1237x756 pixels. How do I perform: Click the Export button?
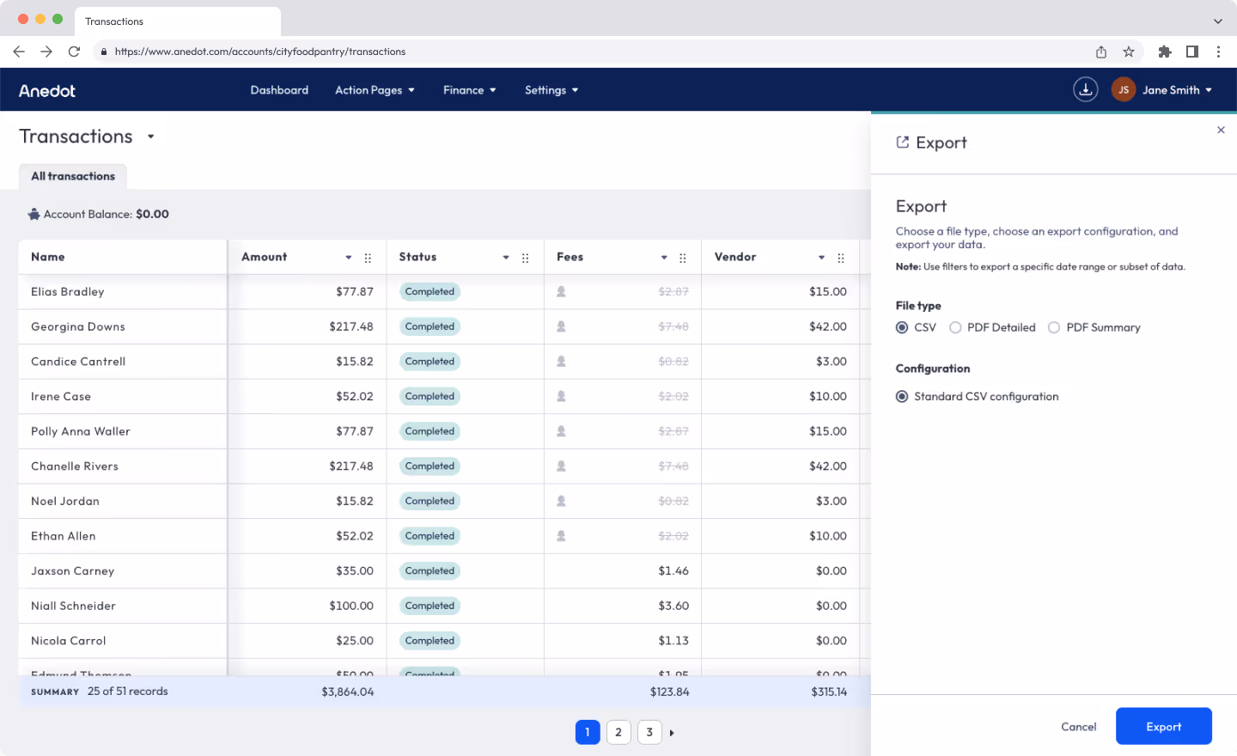pos(1163,726)
